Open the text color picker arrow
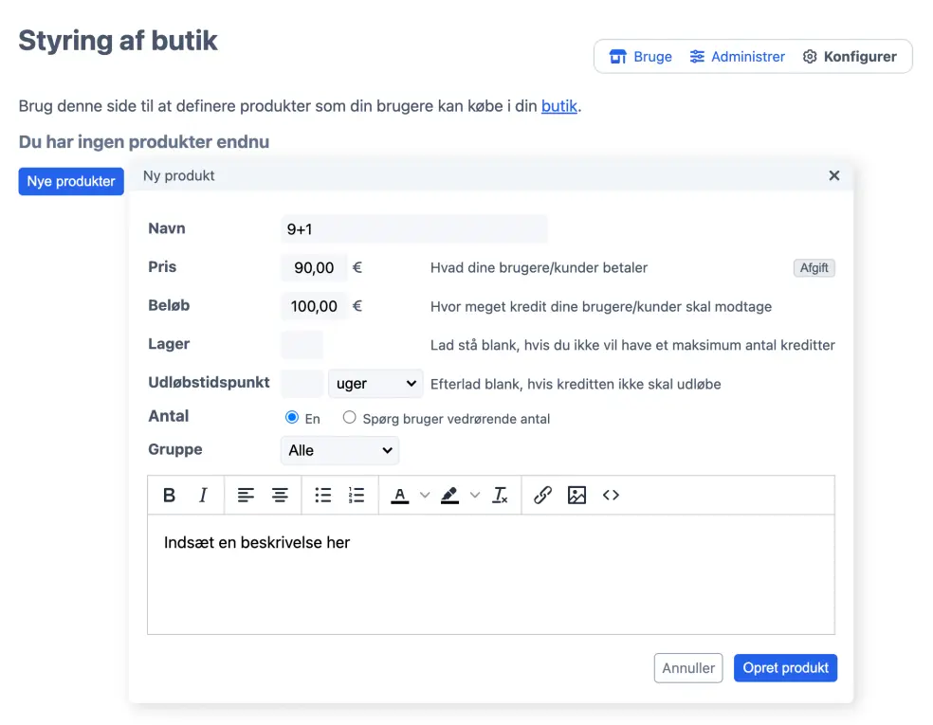Viewport: 933px width, 725px height. tap(425, 495)
